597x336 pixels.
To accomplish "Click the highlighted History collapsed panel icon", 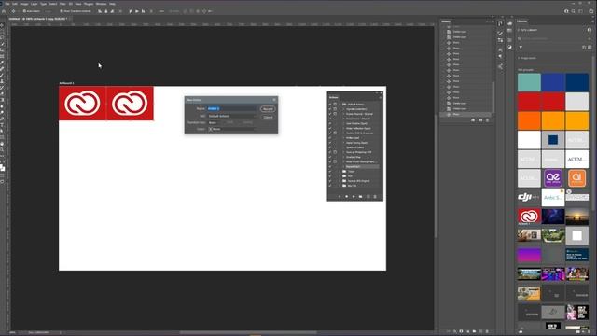I will [500, 23].
